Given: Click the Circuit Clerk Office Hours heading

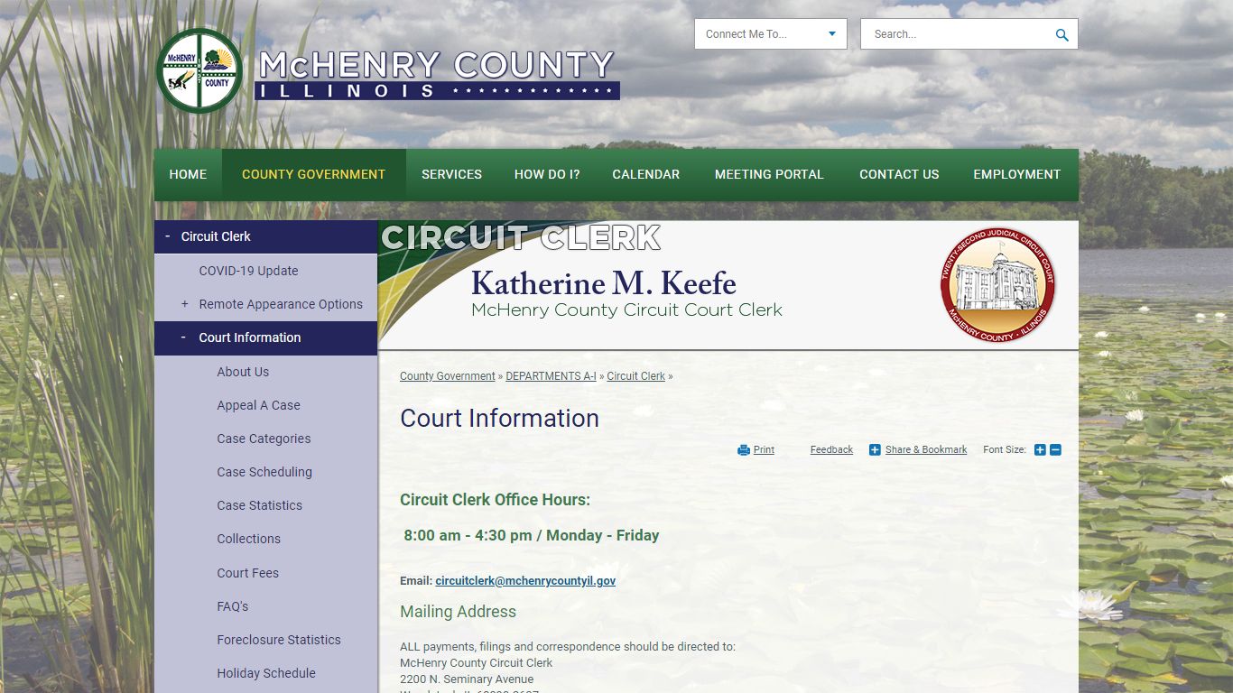Looking at the screenshot, I should click(x=495, y=500).
